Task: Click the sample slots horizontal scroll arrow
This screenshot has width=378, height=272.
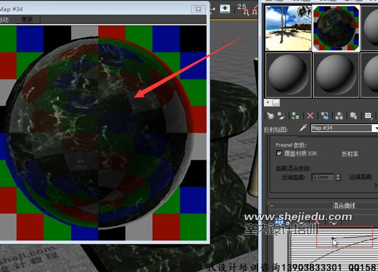Action: click(x=268, y=103)
